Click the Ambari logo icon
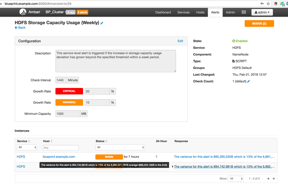This screenshot has height=190, width=288. tap(23, 12)
